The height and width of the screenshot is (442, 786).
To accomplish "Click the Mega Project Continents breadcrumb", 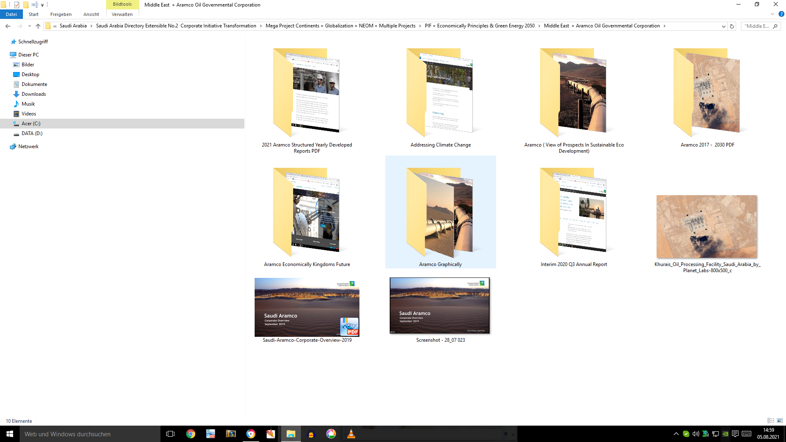I will point(341,26).
